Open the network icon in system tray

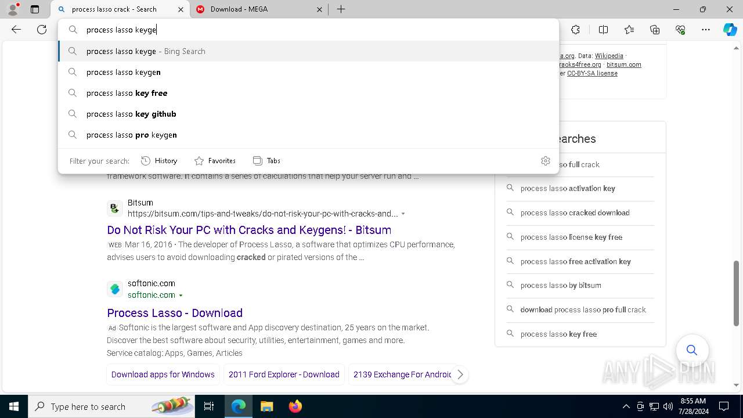(654, 406)
